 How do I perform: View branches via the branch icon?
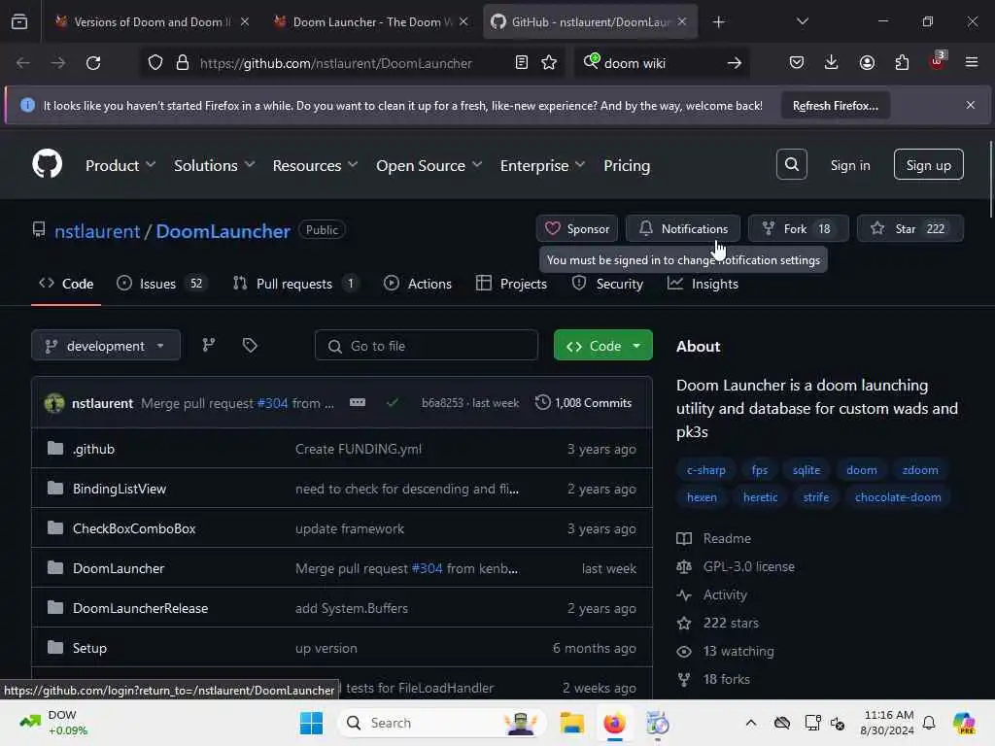click(x=208, y=345)
